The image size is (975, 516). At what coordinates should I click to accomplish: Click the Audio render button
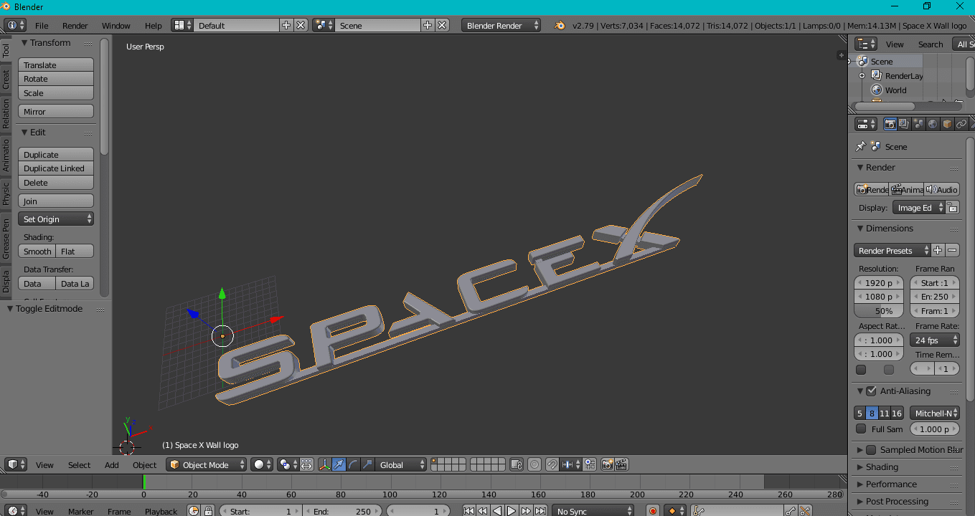click(942, 189)
